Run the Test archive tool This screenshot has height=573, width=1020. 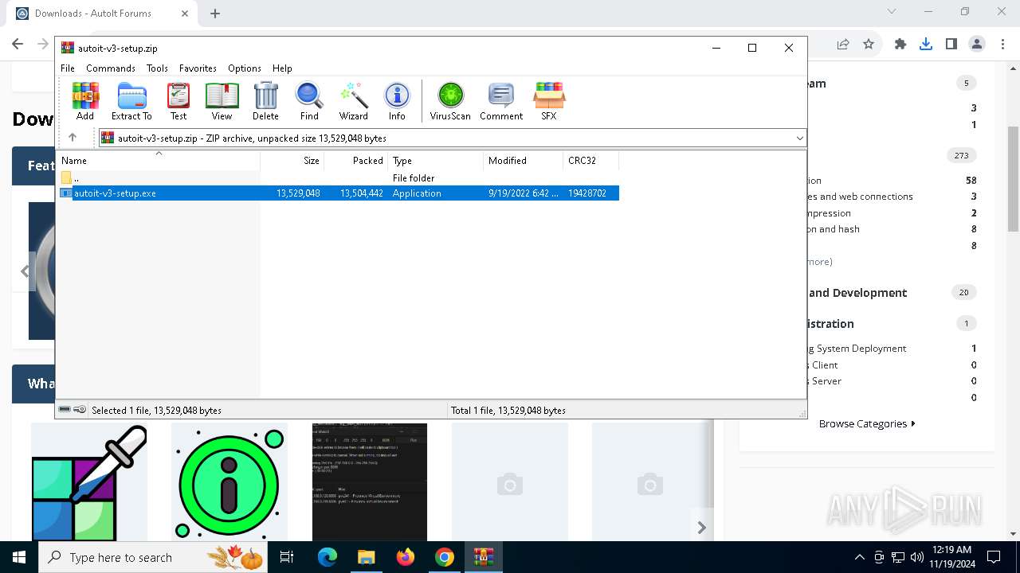(x=178, y=101)
